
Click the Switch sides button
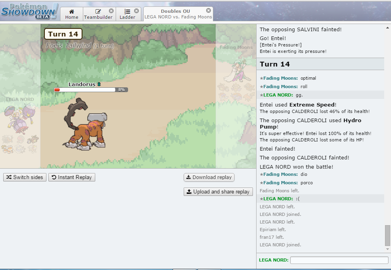pyautogui.click(x=25, y=177)
